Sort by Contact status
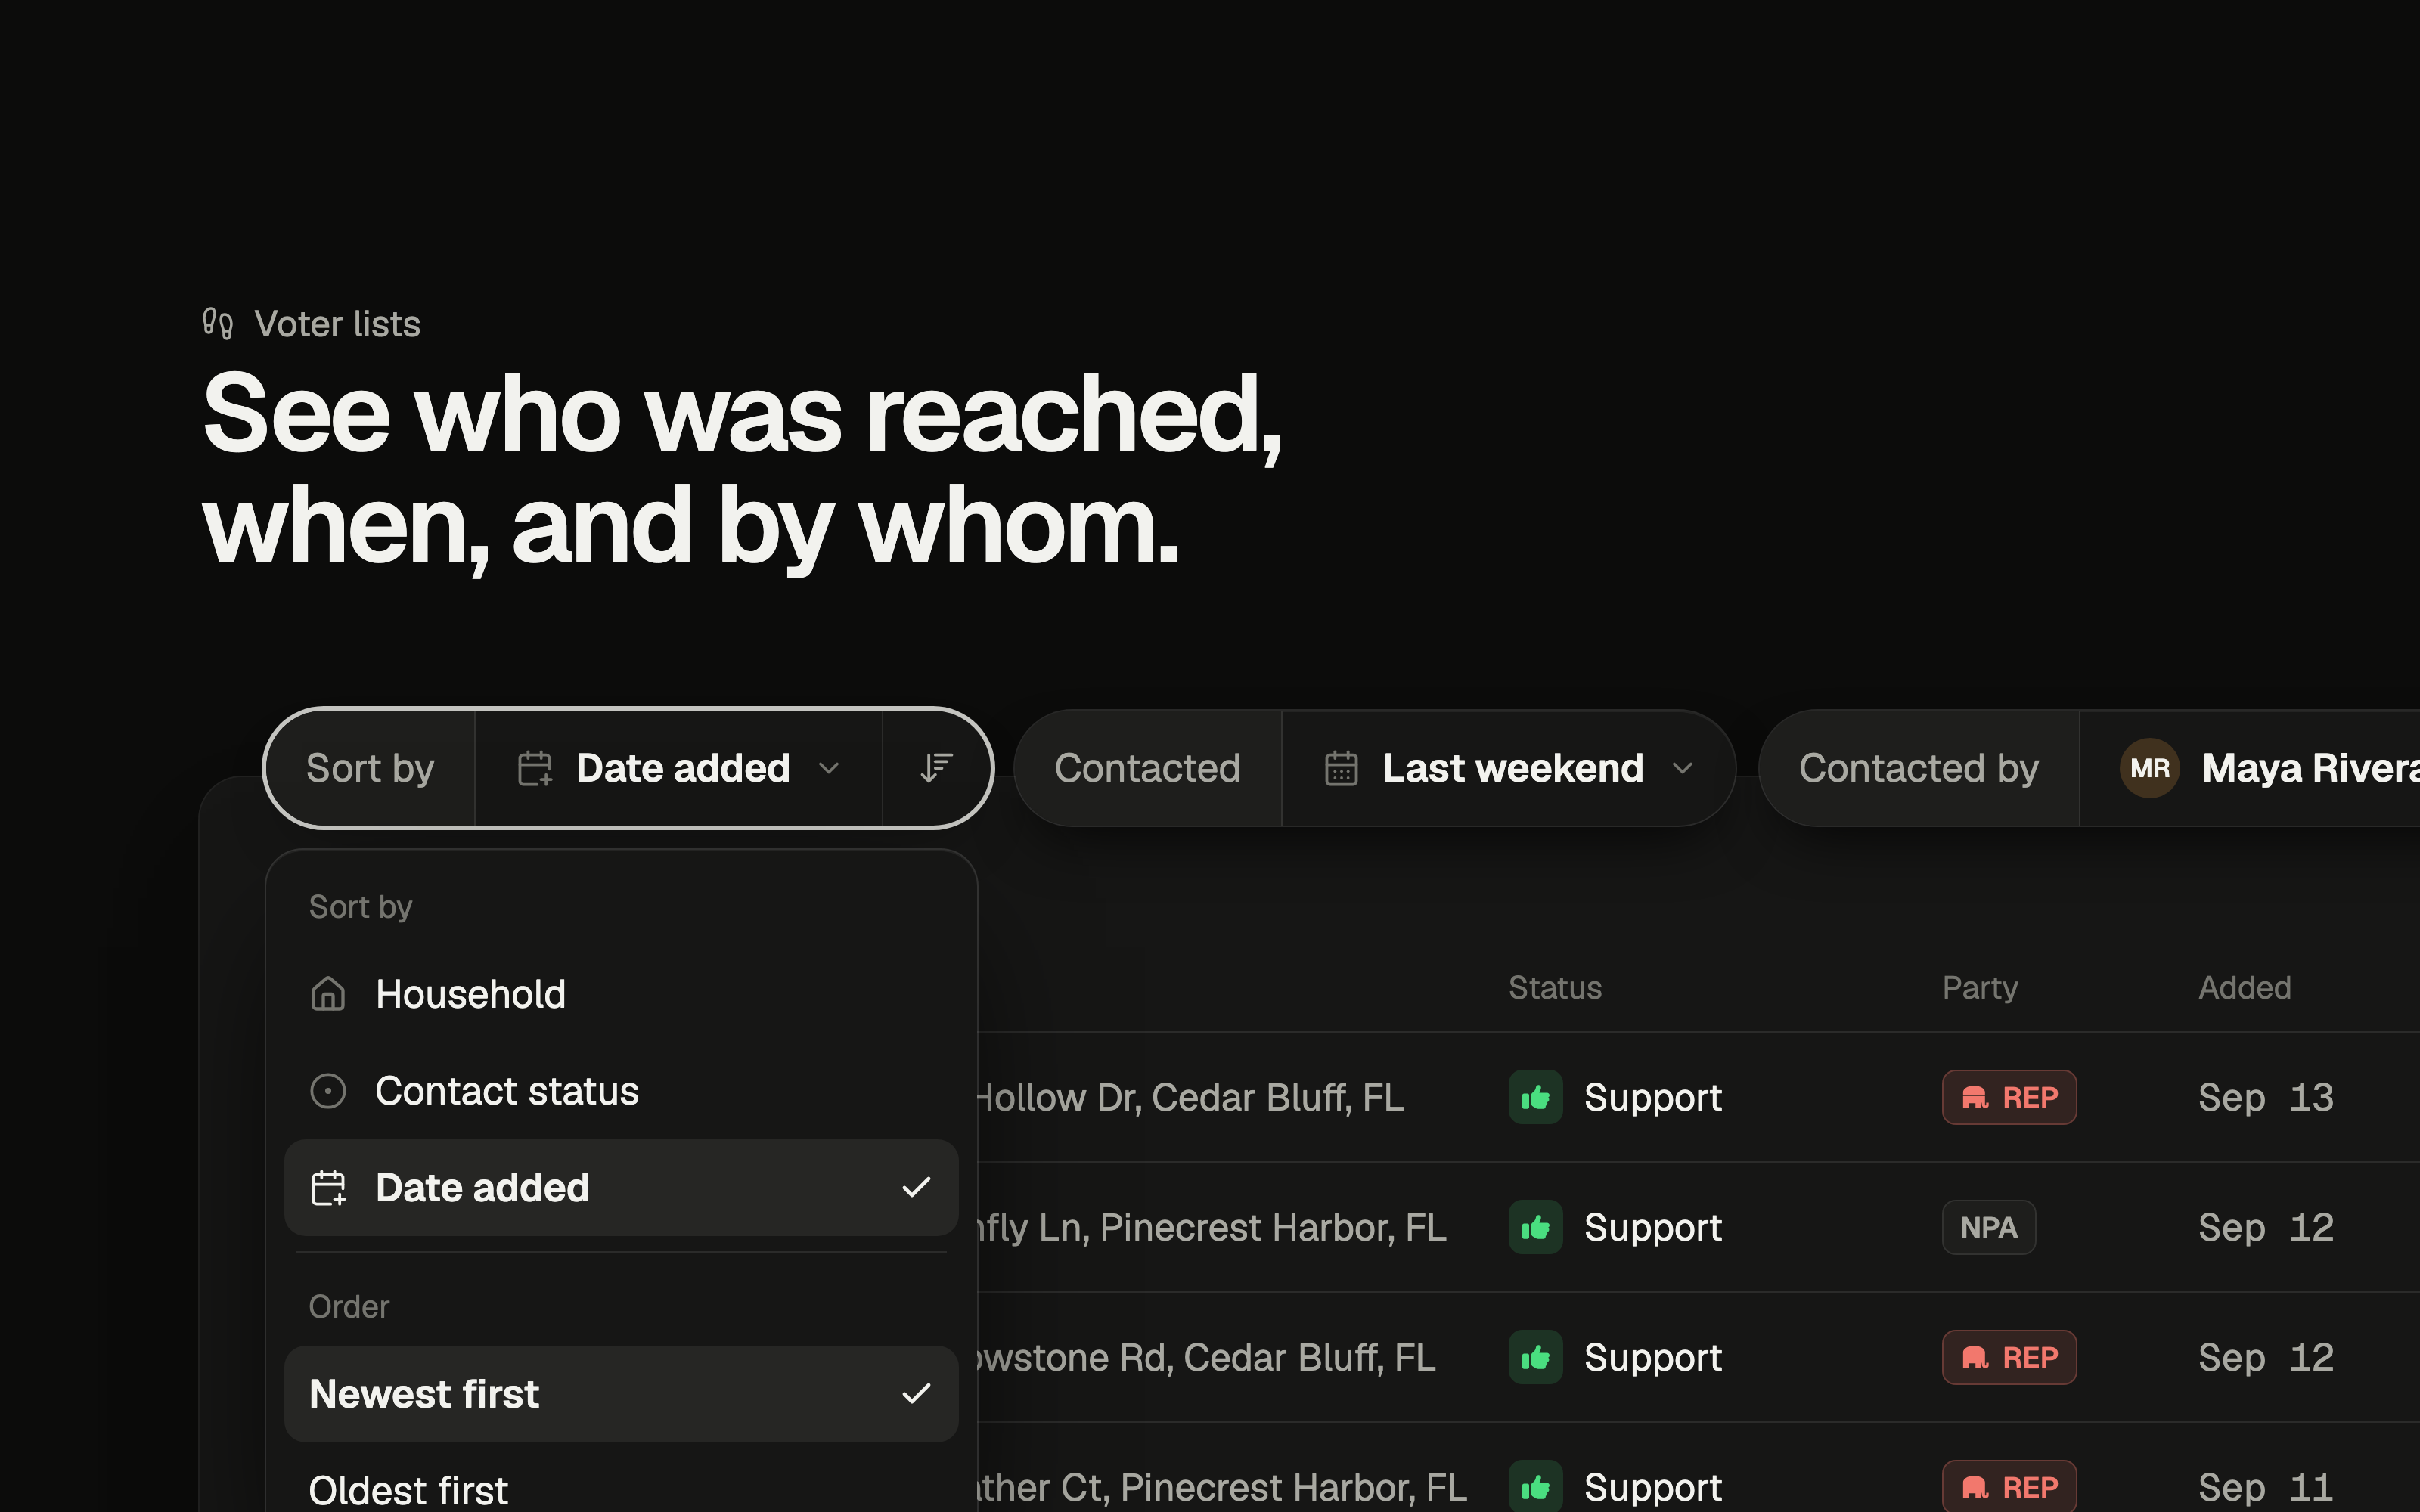 click(x=621, y=1091)
